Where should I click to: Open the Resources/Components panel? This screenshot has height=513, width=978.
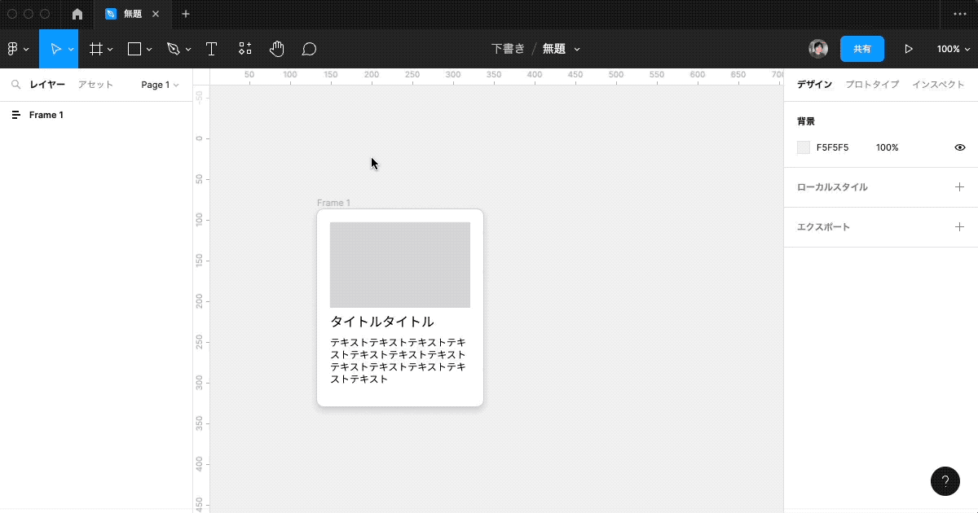click(x=244, y=49)
